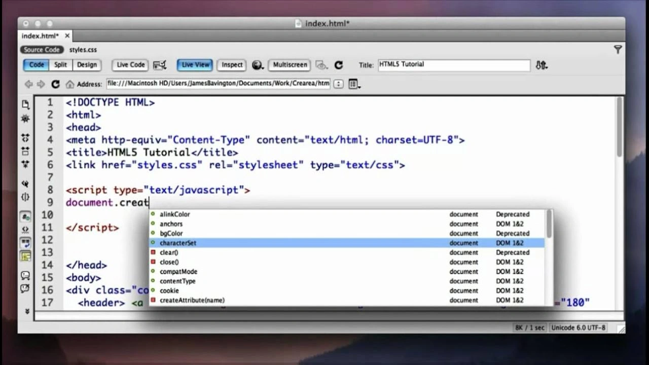Choose bgColor from code hints

coord(347,234)
